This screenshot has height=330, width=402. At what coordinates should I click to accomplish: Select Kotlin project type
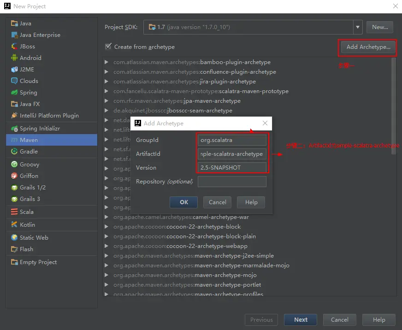[52, 224]
